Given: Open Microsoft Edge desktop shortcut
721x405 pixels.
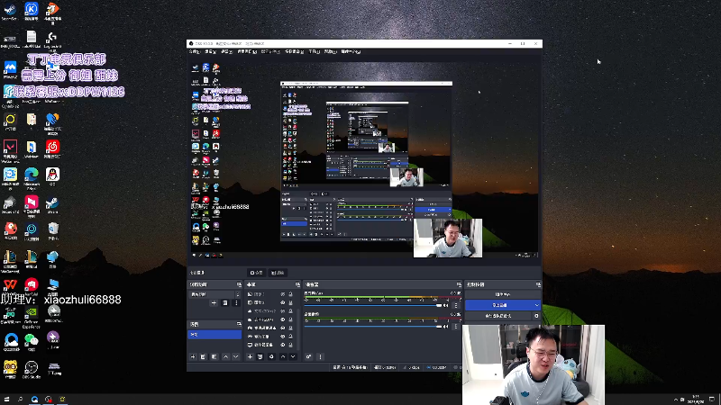Looking at the screenshot, I should (x=32, y=177).
